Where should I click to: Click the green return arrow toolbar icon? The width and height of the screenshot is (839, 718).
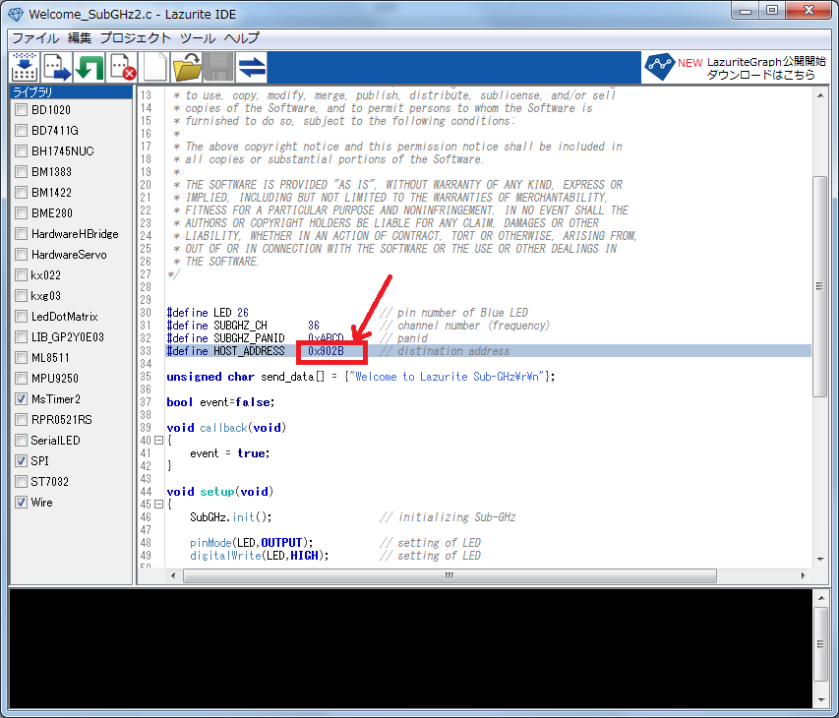coord(89,68)
